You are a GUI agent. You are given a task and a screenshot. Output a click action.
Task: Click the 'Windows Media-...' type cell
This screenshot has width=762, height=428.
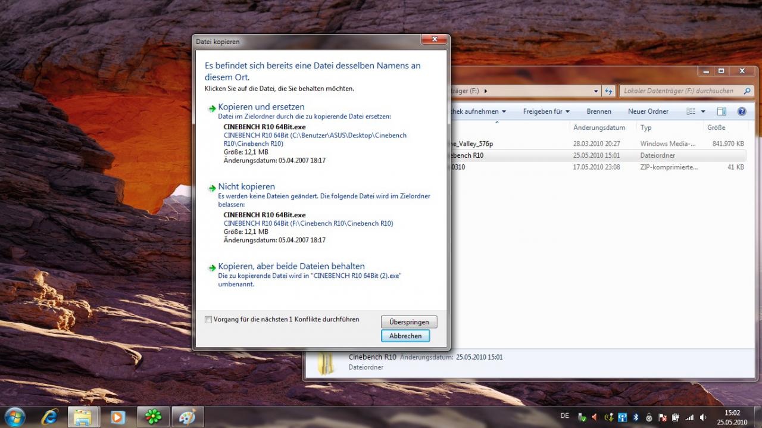pyautogui.click(x=668, y=143)
